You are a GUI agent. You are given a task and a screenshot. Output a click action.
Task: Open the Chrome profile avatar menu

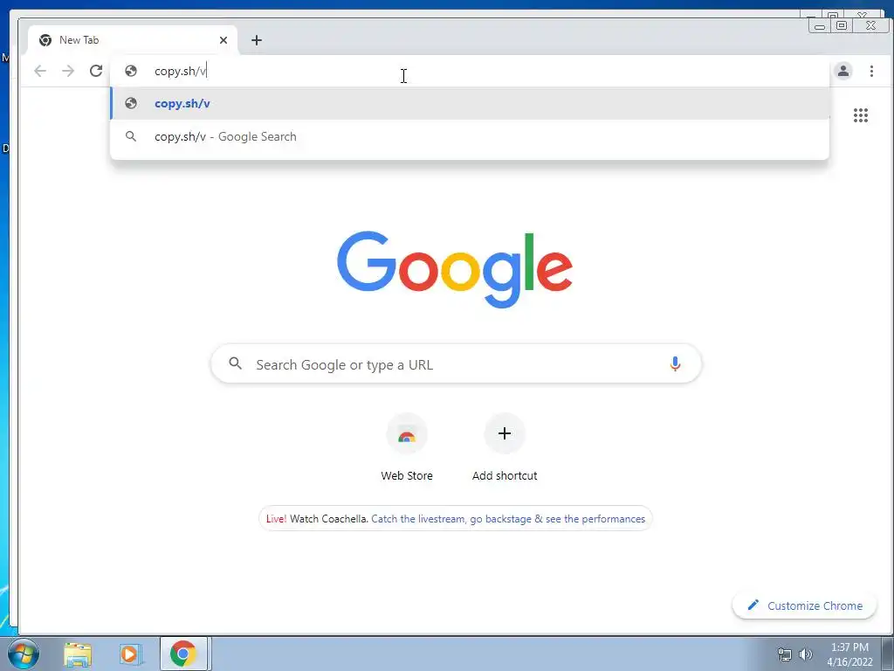[x=843, y=71]
